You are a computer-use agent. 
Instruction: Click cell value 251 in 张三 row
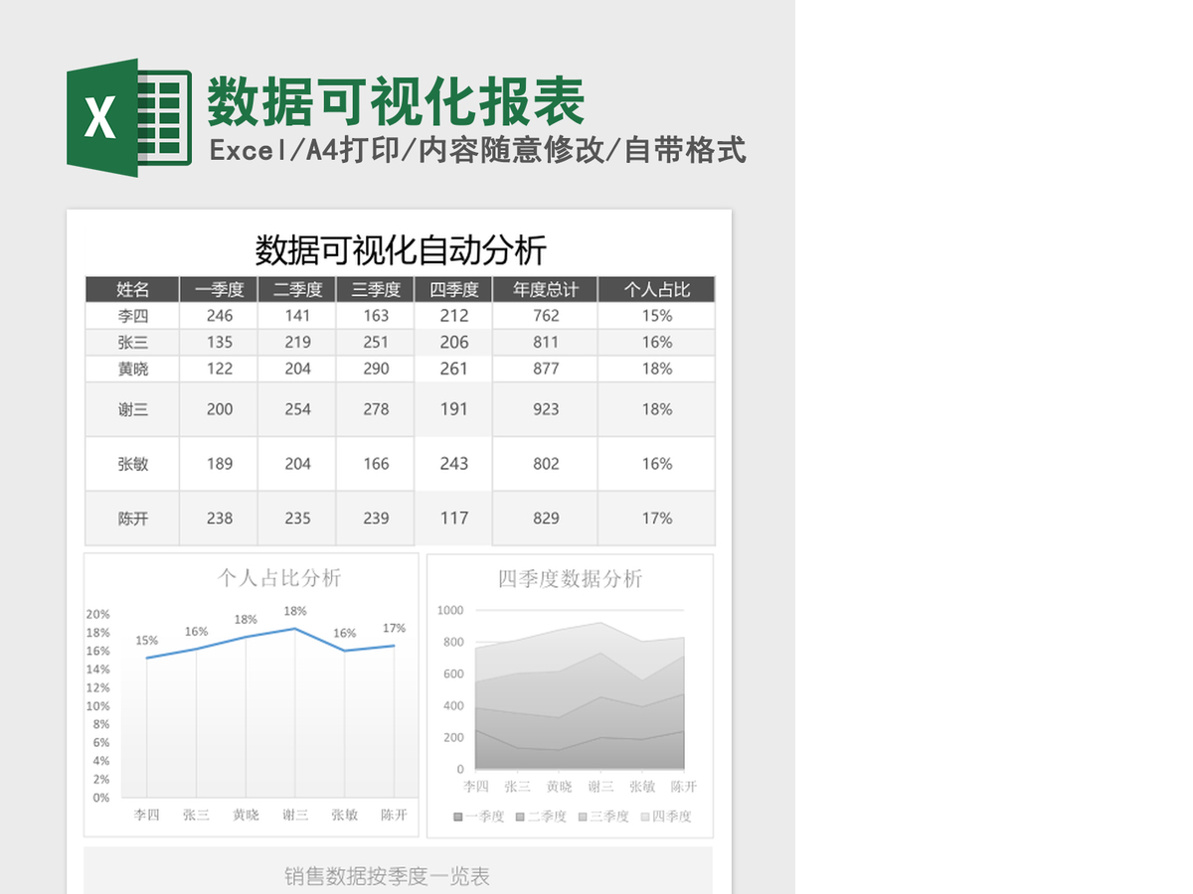tap(376, 343)
